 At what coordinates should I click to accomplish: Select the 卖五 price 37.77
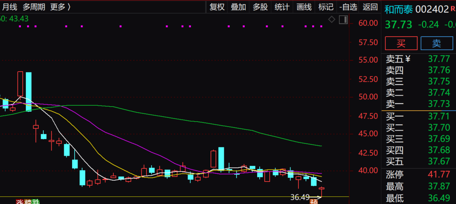(x=439, y=59)
